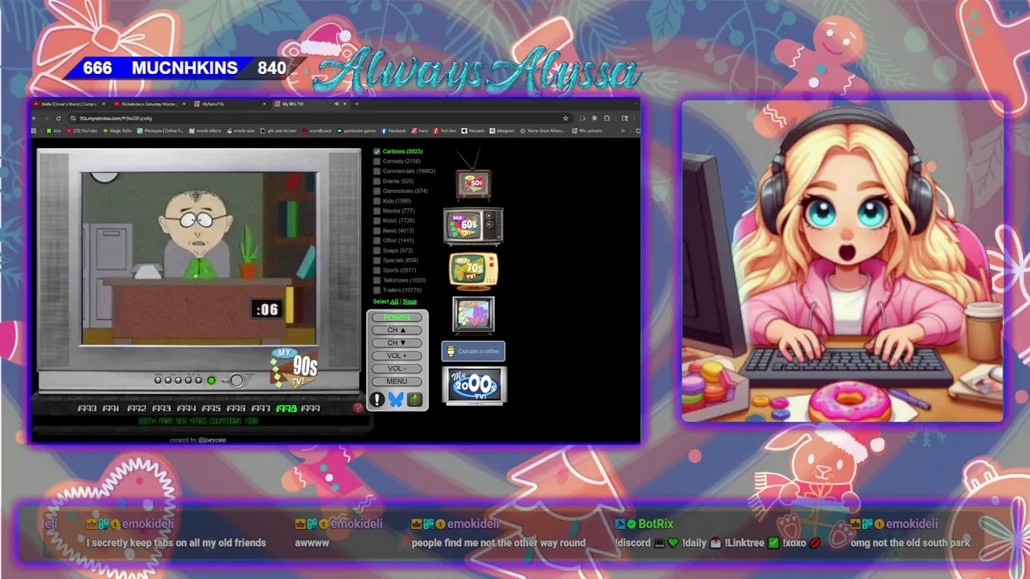Check the Comedy category checkbox
Screen dimensions: 1030x579
click(377, 161)
